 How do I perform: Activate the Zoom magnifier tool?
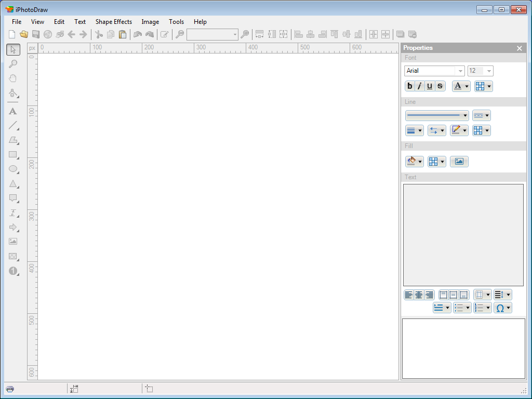point(13,63)
